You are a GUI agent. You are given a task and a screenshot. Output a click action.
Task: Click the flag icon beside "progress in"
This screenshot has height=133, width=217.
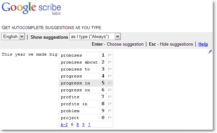(x=110, y=83)
